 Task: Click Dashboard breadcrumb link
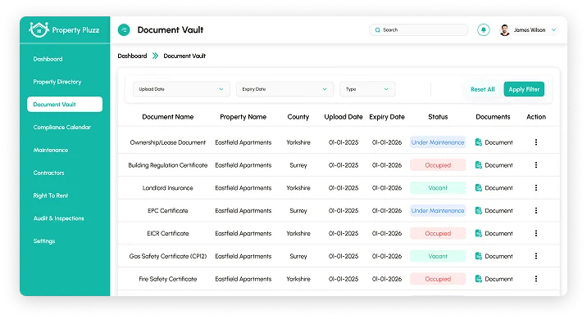click(132, 56)
